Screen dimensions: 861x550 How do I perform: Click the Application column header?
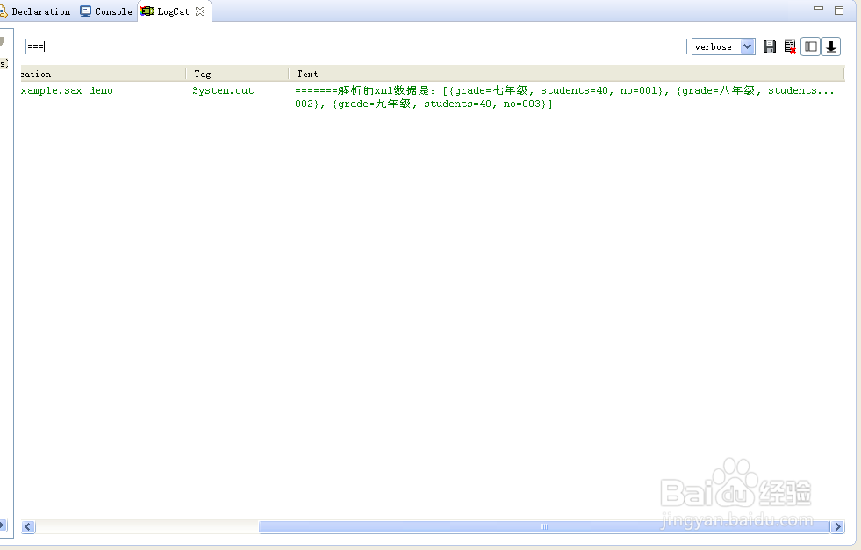click(x=104, y=74)
